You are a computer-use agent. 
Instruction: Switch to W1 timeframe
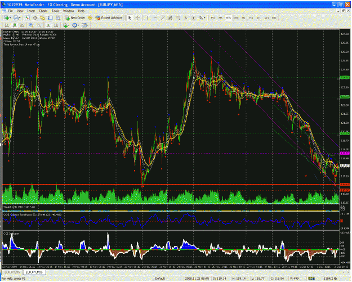tap(266, 18)
